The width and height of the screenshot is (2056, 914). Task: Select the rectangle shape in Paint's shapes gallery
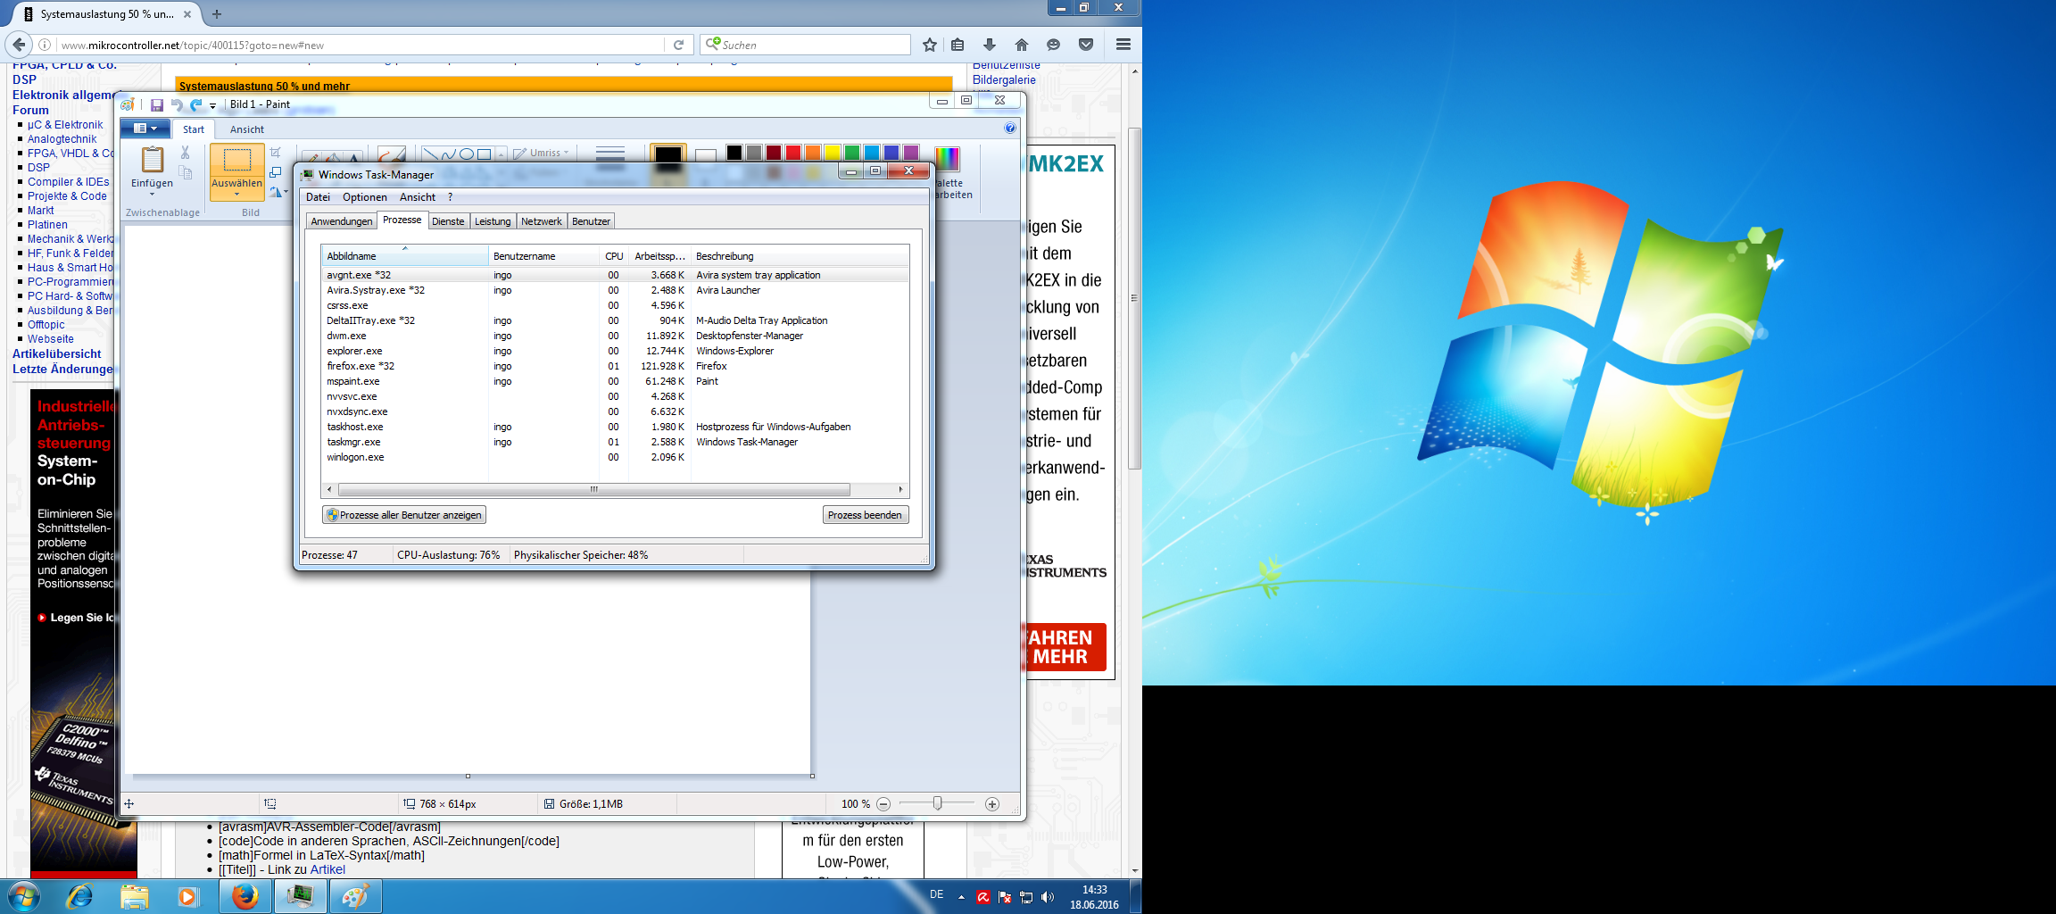point(484,154)
